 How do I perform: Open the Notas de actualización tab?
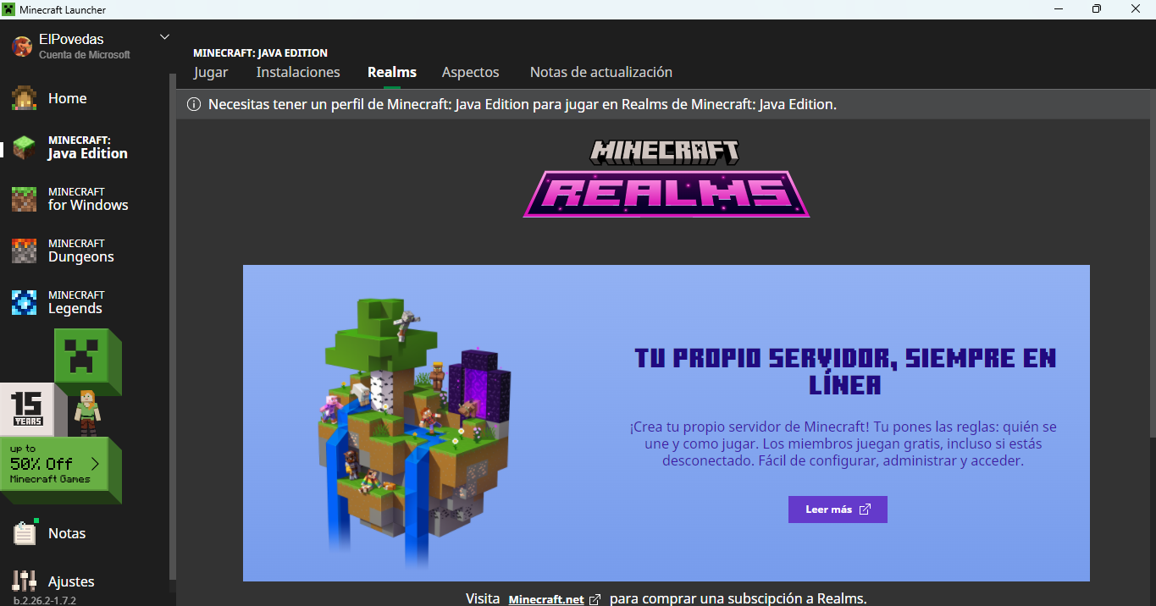tap(601, 72)
